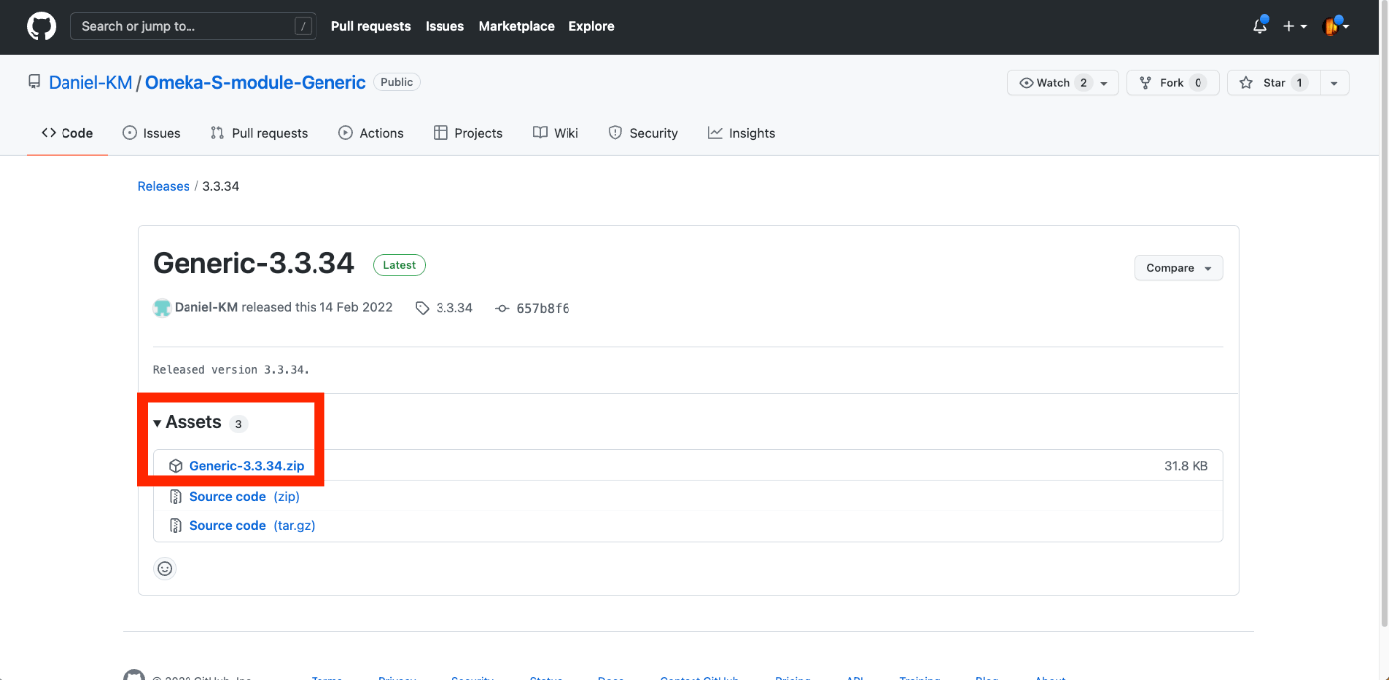Open the 3.3.34 tag link
Viewport: 1389px width, 680px height.
[444, 308]
